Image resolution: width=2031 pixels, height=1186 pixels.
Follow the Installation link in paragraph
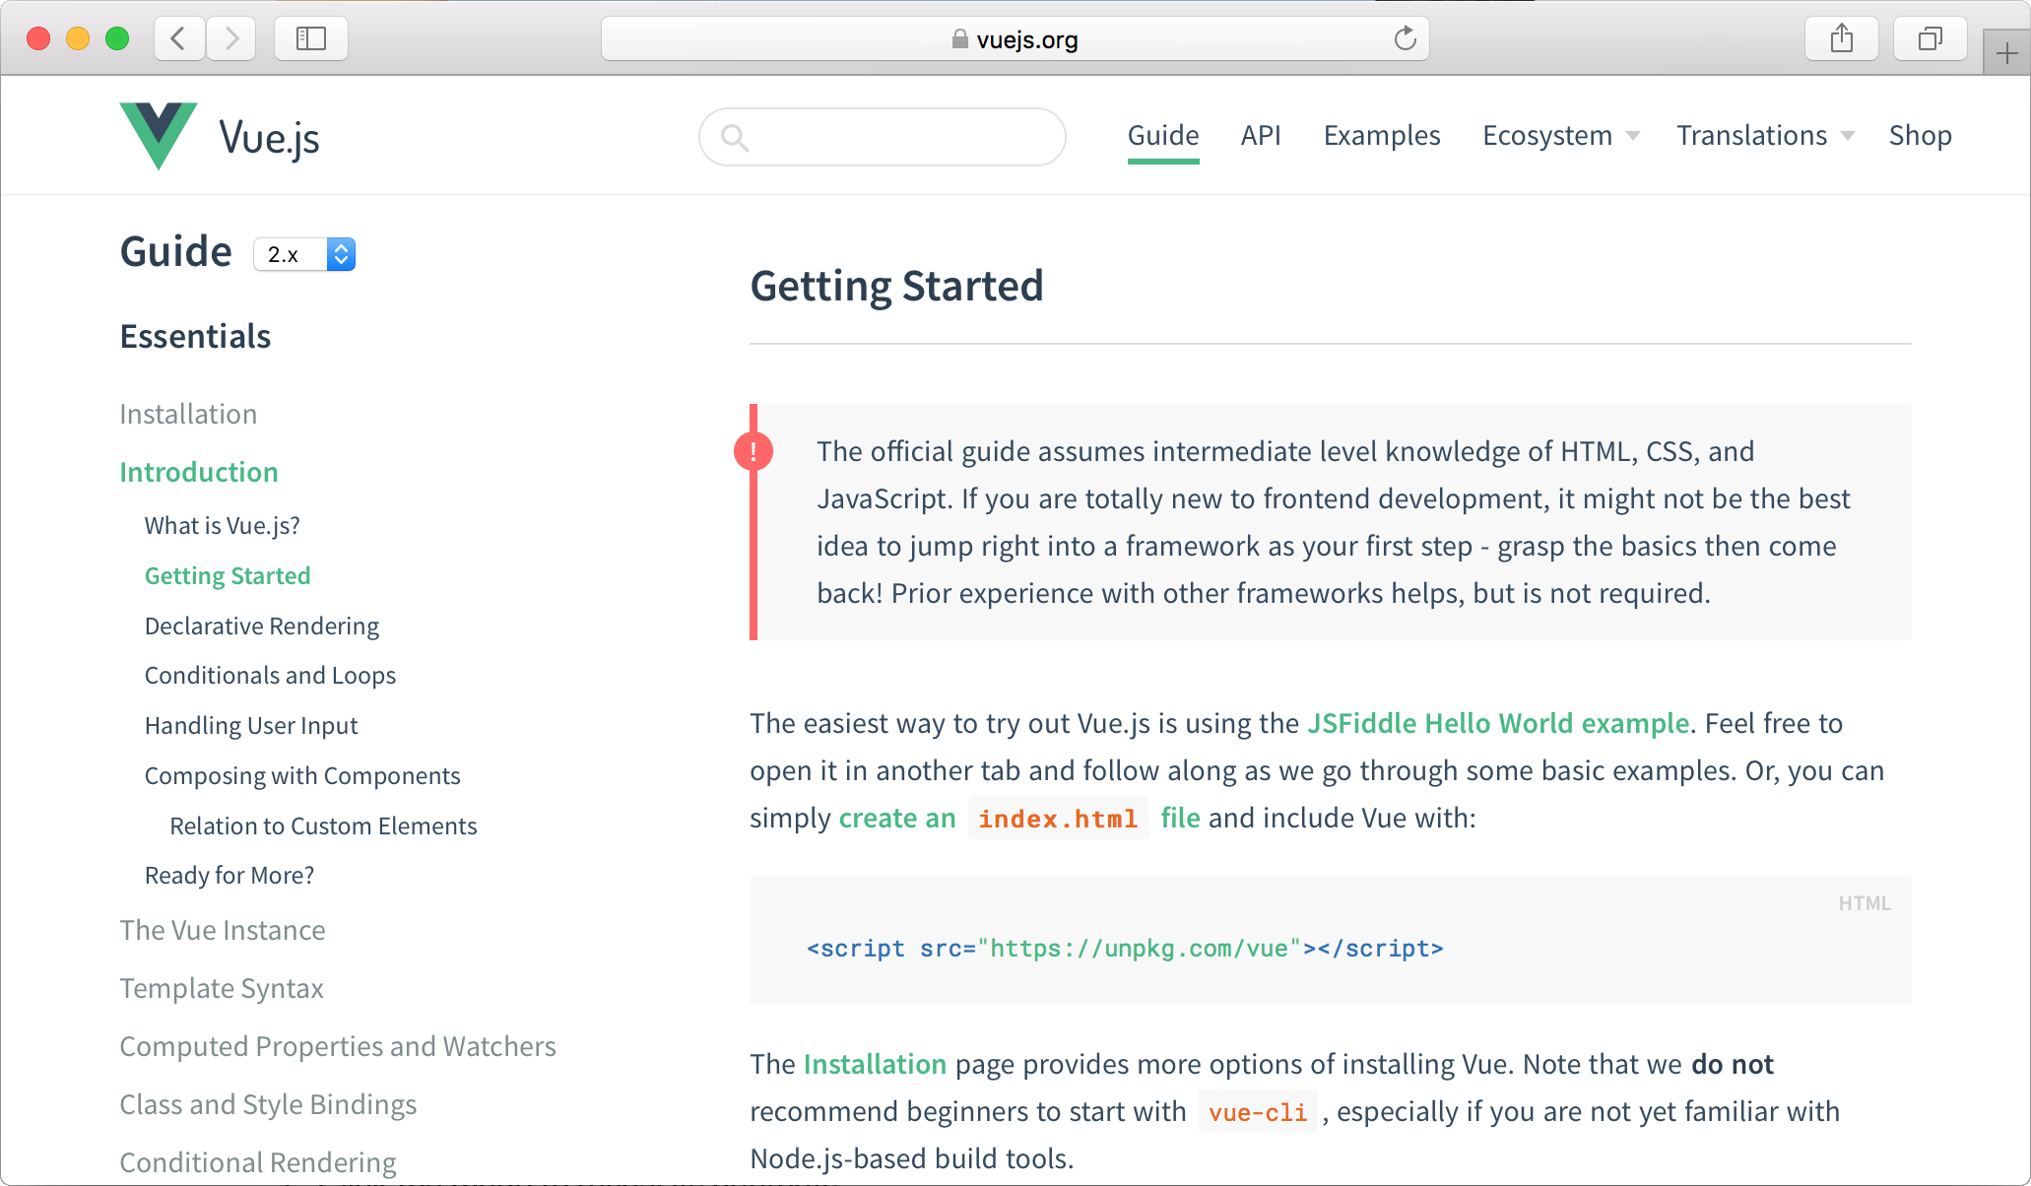pyautogui.click(x=875, y=1064)
